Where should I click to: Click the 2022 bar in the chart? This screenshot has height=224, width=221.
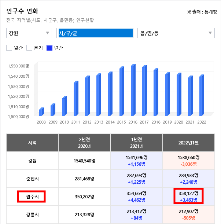click(202, 95)
